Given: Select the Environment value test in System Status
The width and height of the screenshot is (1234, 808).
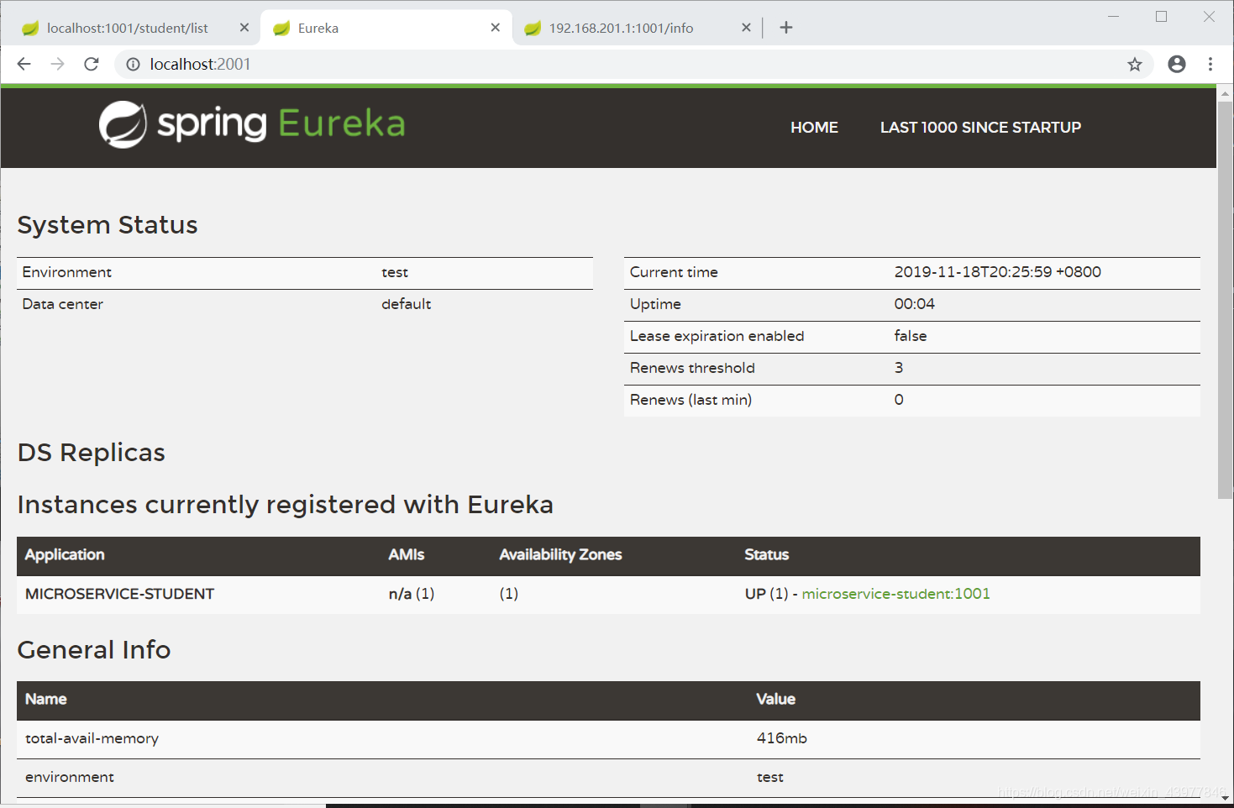Looking at the screenshot, I should click(395, 272).
